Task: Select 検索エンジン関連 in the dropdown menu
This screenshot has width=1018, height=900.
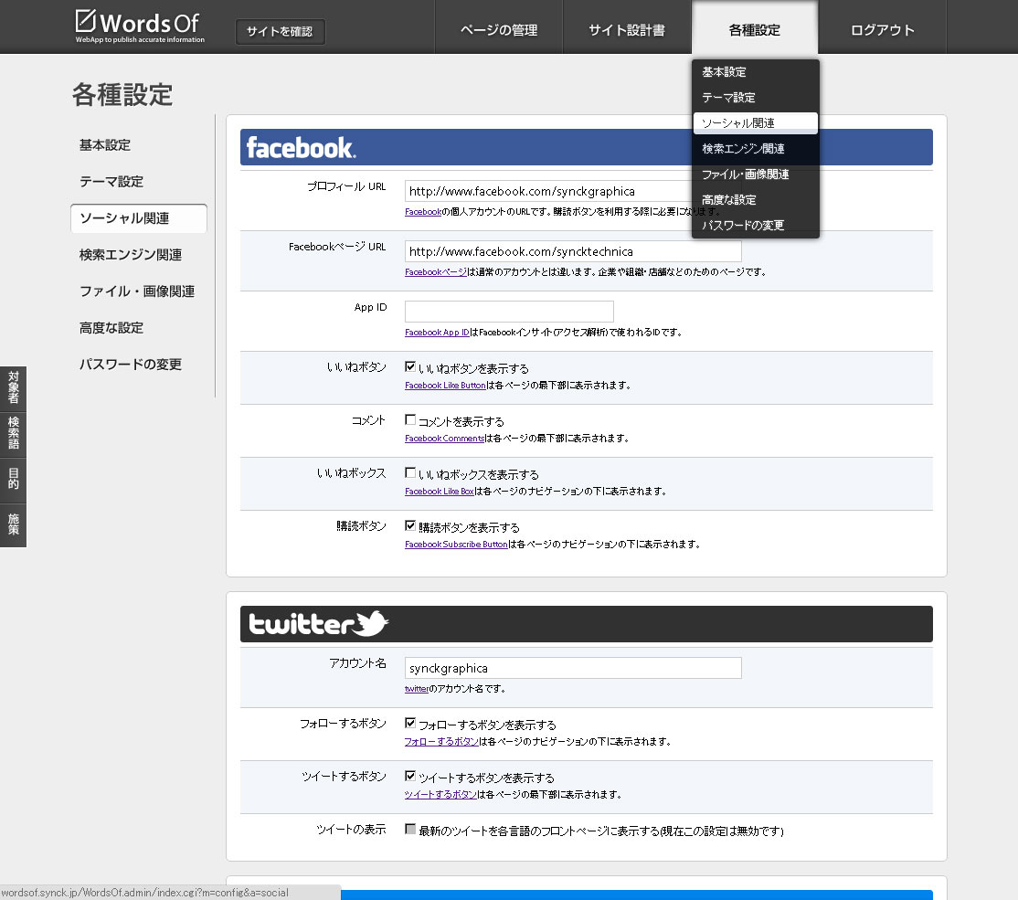Action: [756, 149]
